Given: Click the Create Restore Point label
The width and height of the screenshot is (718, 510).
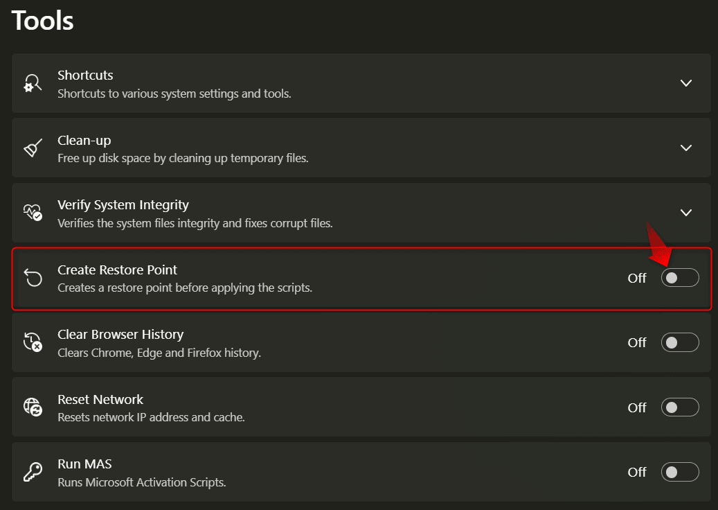Looking at the screenshot, I should tap(117, 270).
